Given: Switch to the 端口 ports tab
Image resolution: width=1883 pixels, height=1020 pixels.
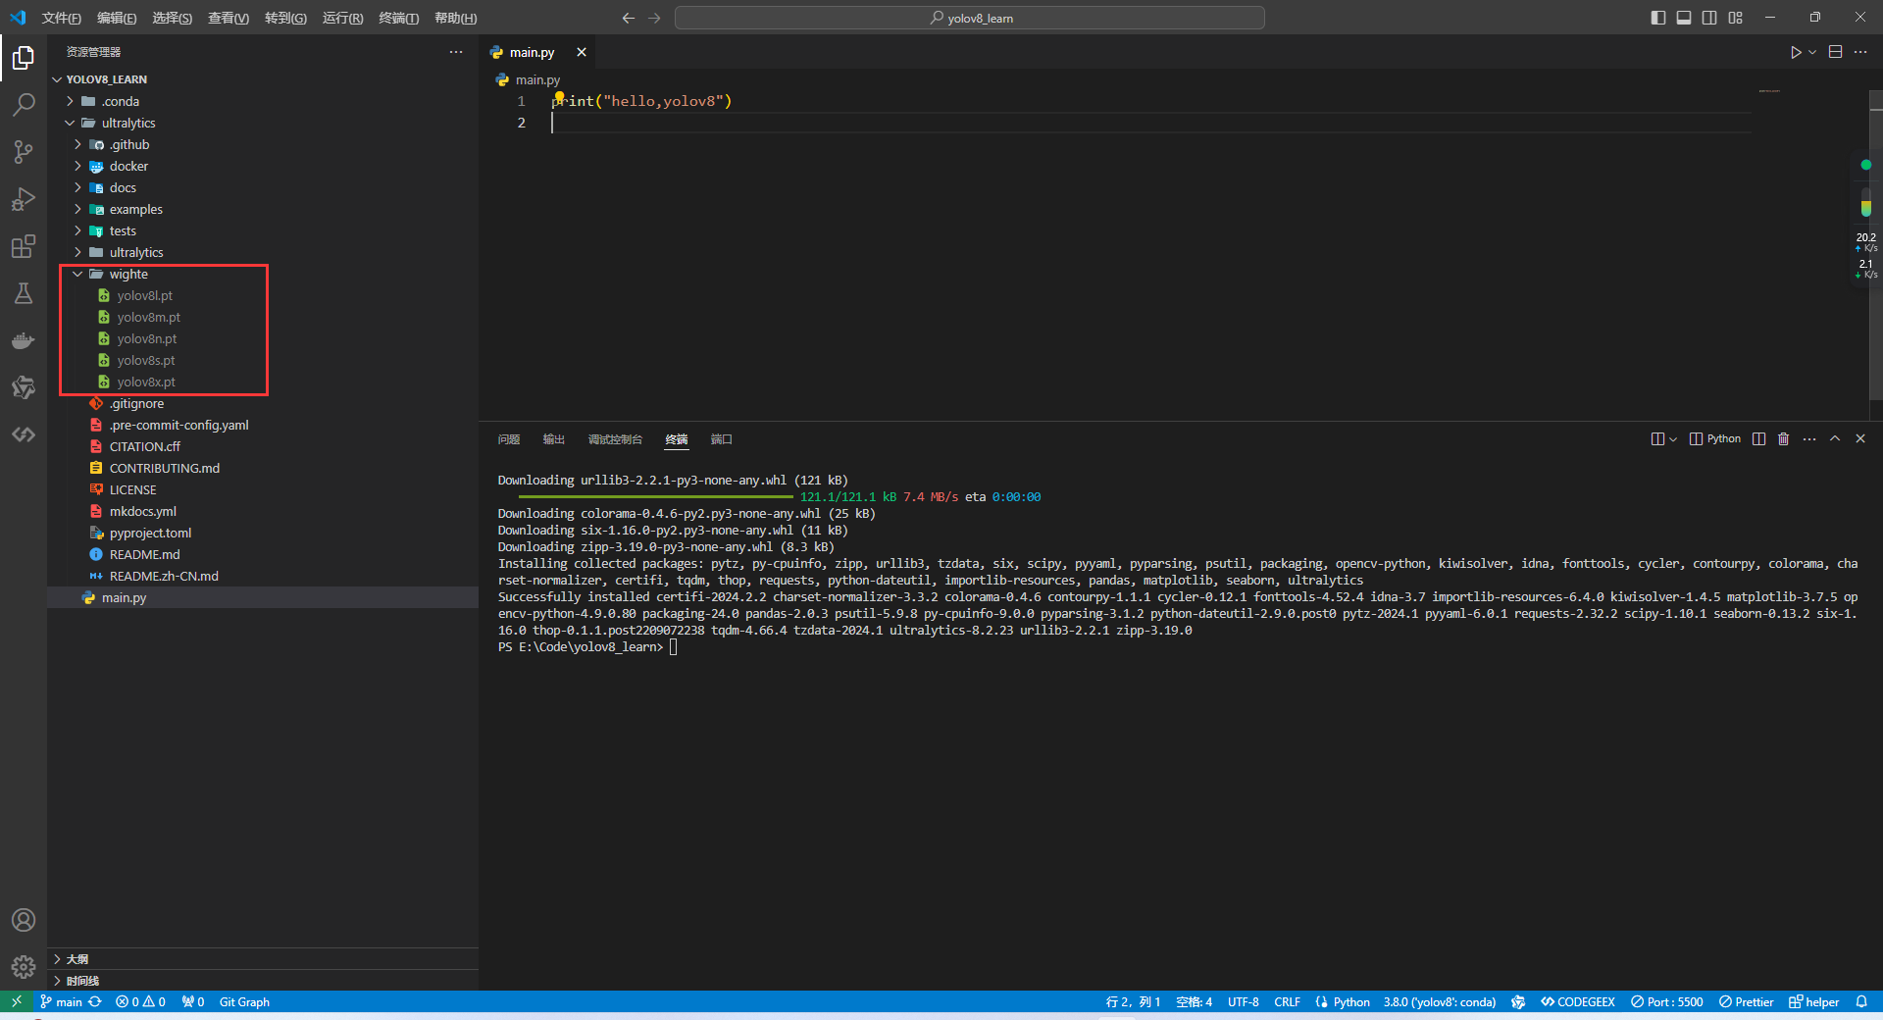Looking at the screenshot, I should 721,439.
